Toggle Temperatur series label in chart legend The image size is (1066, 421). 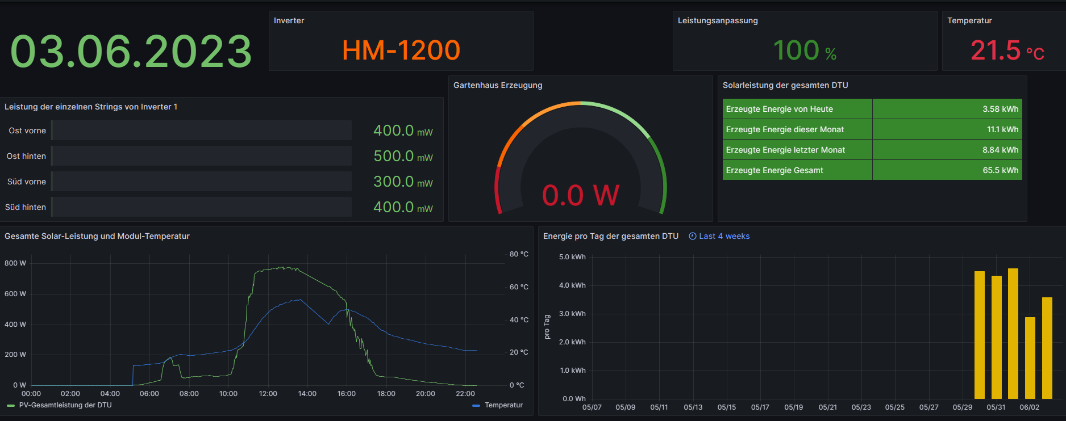(x=503, y=405)
